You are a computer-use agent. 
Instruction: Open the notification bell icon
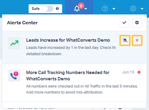pos(77,9)
